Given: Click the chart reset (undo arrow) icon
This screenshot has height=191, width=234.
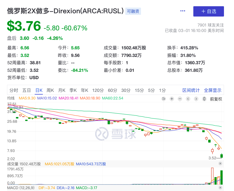Looking at the screenshot, I should (x=164, y=99).
